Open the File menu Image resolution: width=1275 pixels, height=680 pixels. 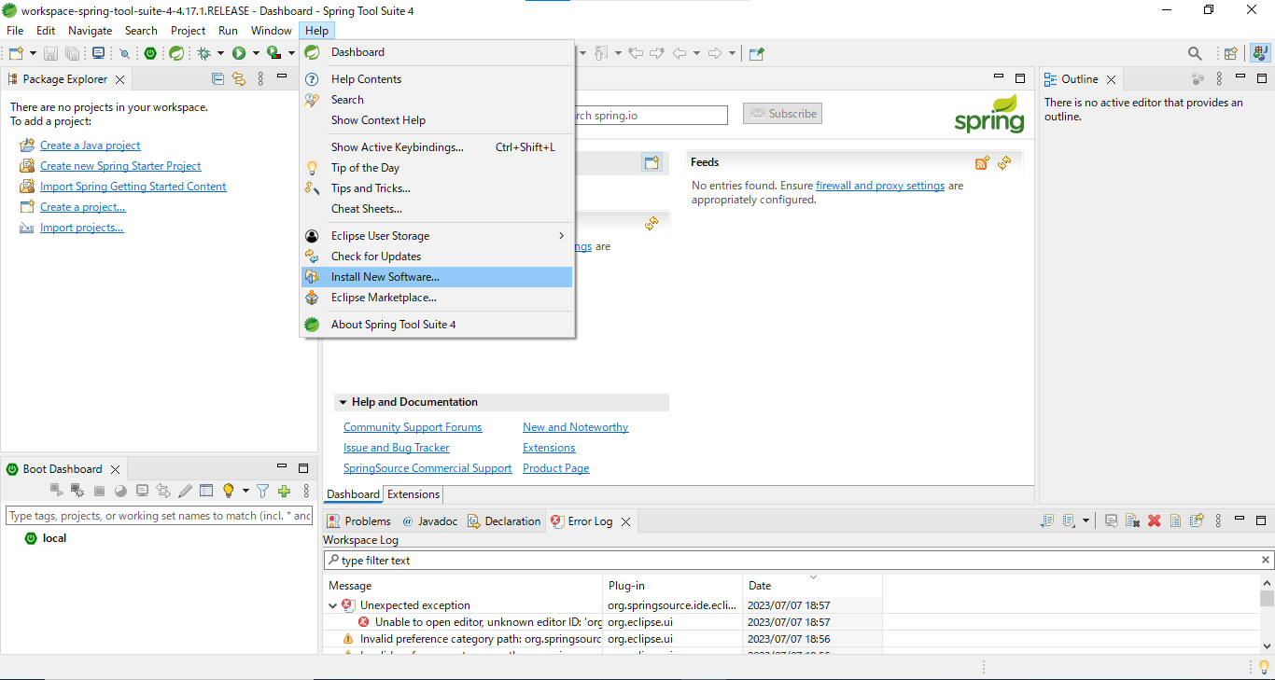[x=15, y=31]
